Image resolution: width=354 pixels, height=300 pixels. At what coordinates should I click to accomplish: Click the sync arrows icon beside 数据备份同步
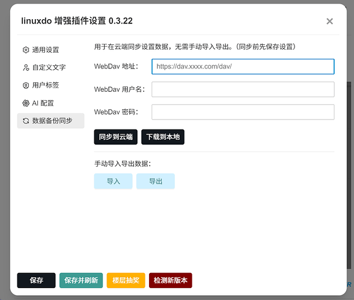pyautogui.click(x=26, y=121)
